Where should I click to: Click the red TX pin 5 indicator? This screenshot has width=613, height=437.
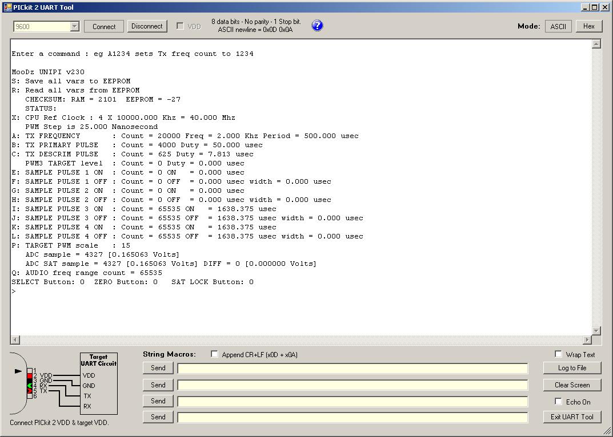click(x=30, y=391)
